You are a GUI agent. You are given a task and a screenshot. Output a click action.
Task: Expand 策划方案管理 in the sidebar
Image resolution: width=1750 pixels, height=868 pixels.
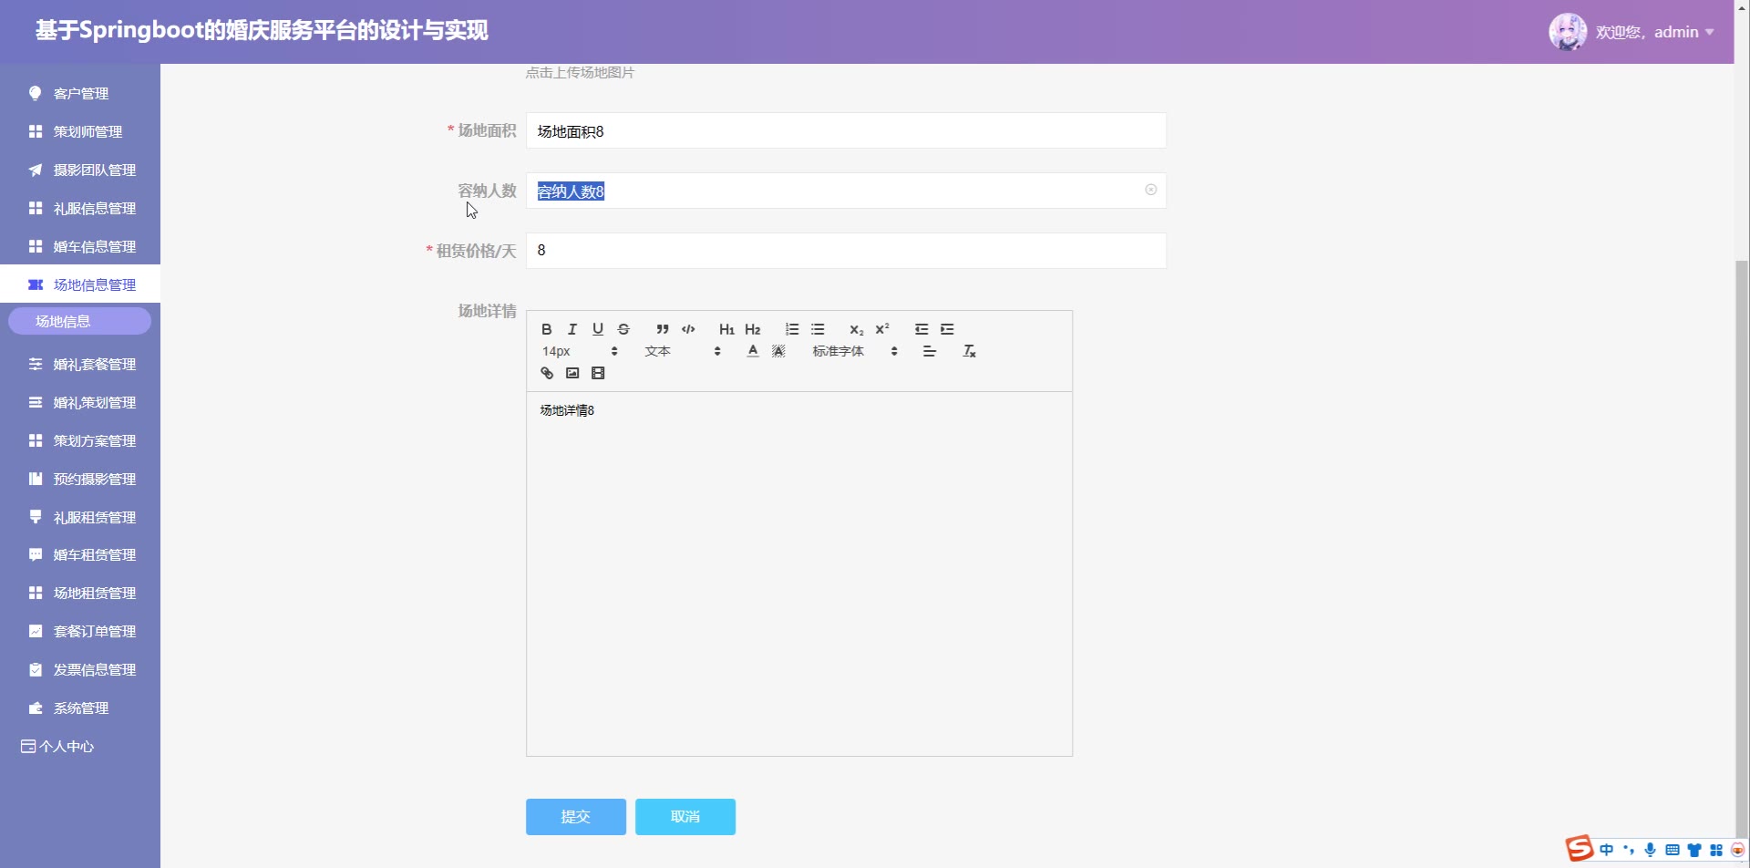80,440
